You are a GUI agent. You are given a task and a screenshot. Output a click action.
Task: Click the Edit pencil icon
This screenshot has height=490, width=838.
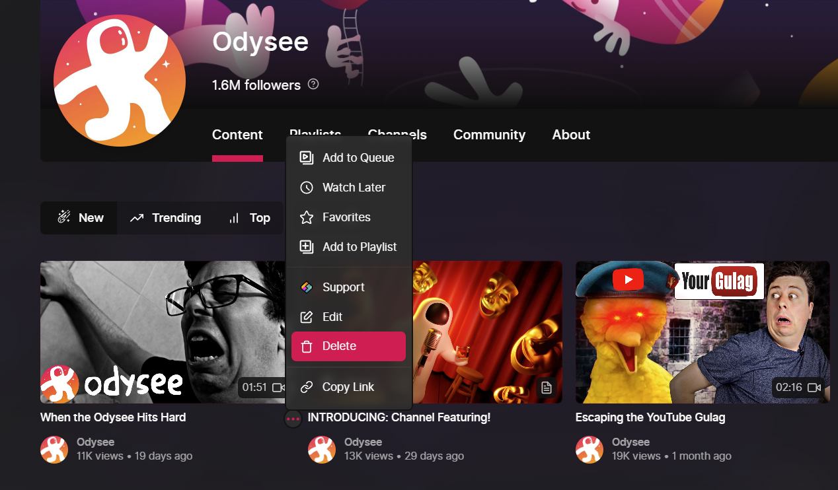(x=306, y=317)
